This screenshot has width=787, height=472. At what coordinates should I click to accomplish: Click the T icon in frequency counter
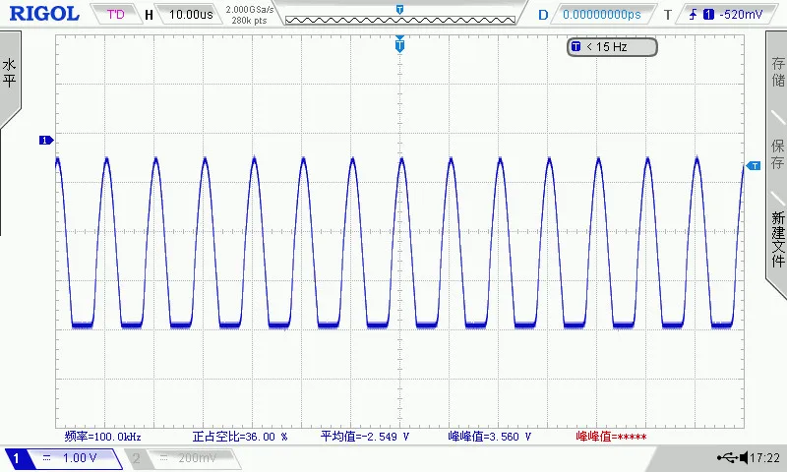[x=575, y=46]
